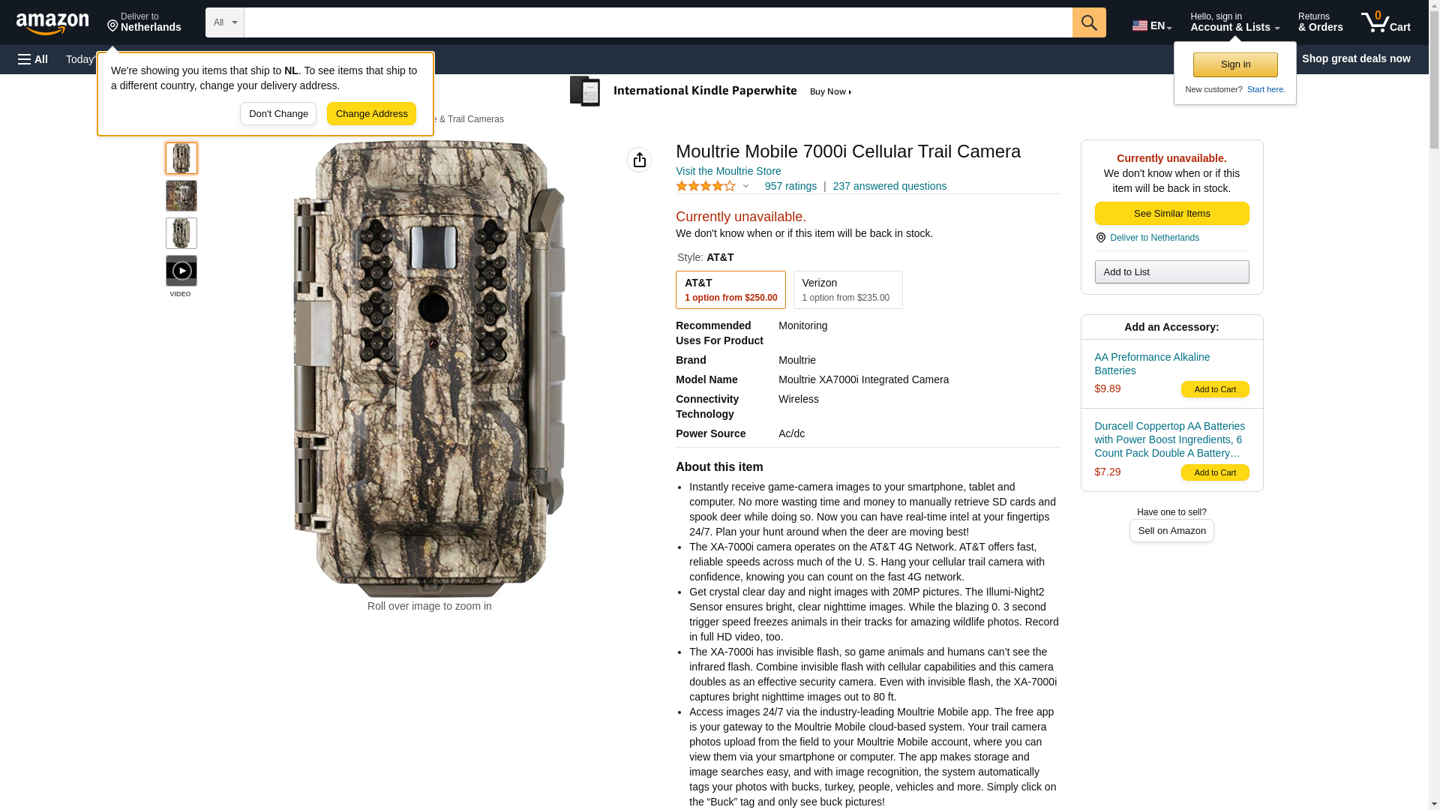Select the AT&T style option

click(x=730, y=289)
